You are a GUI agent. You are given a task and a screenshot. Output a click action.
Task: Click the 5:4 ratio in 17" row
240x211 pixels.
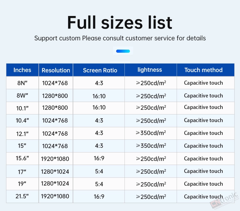point(99,171)
